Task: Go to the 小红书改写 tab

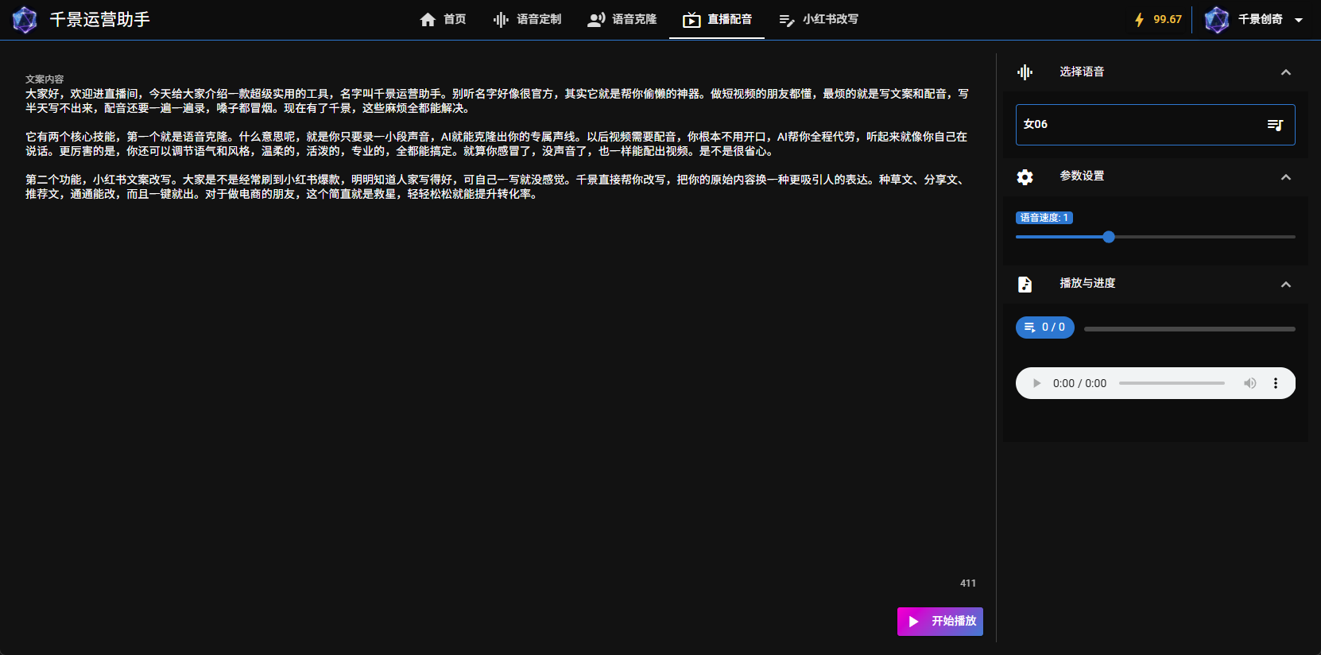Action: coord(818,19)
